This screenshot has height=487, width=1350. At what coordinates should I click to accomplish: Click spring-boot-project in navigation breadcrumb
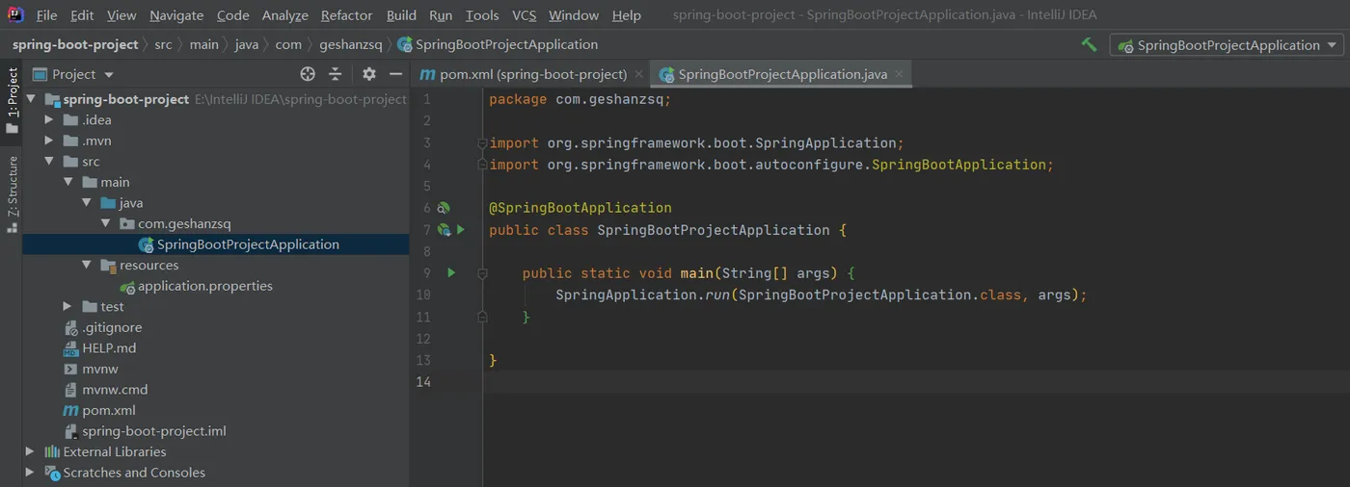click(75, 44)
